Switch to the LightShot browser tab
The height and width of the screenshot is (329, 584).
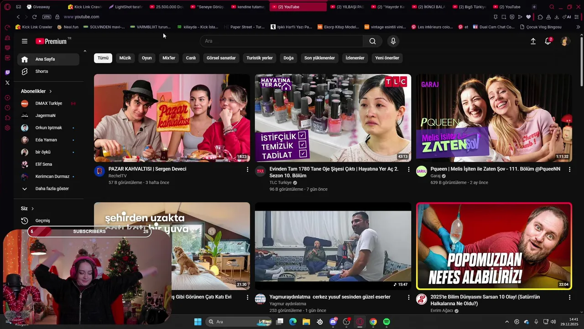pos(127,7)
